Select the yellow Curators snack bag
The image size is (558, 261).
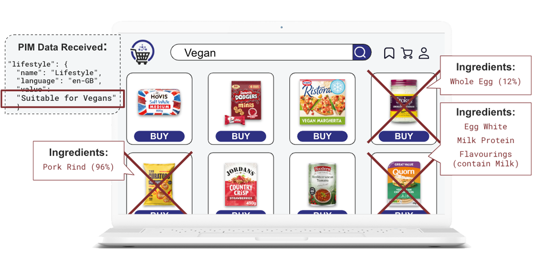point(159,185)
